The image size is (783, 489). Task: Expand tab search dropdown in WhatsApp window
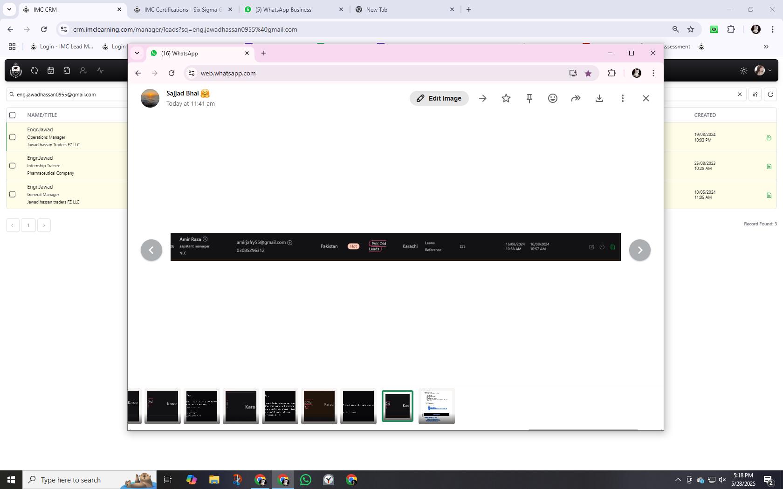click(137, 53)
